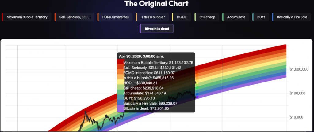The image size is (314, 132).
Task: Click The Original Chart heading
Action: pos(157,4)
